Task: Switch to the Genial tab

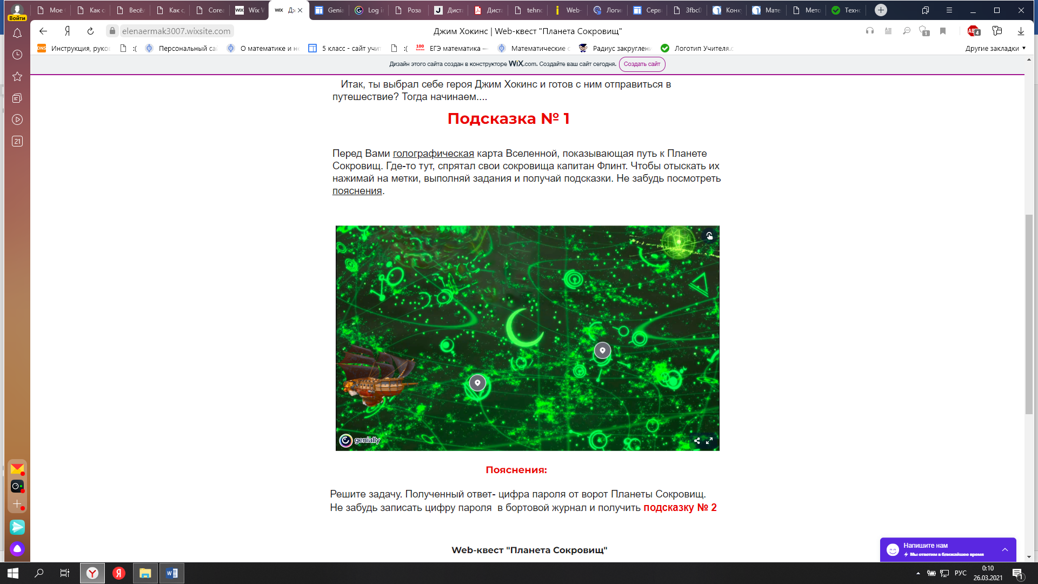Action: pyautogui.click(x=329, y=10)
